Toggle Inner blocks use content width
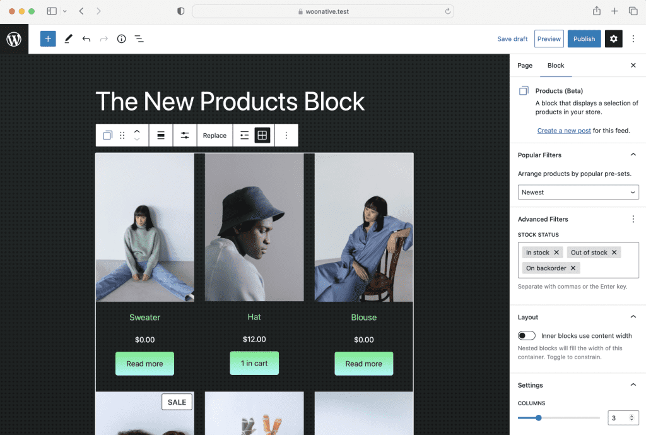Screen dimensions: 646x435 pos(527,336)
